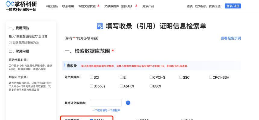Click the 登录/注册 button
The width and height of the screenshot is (259, 120).
tap(233, 6)
